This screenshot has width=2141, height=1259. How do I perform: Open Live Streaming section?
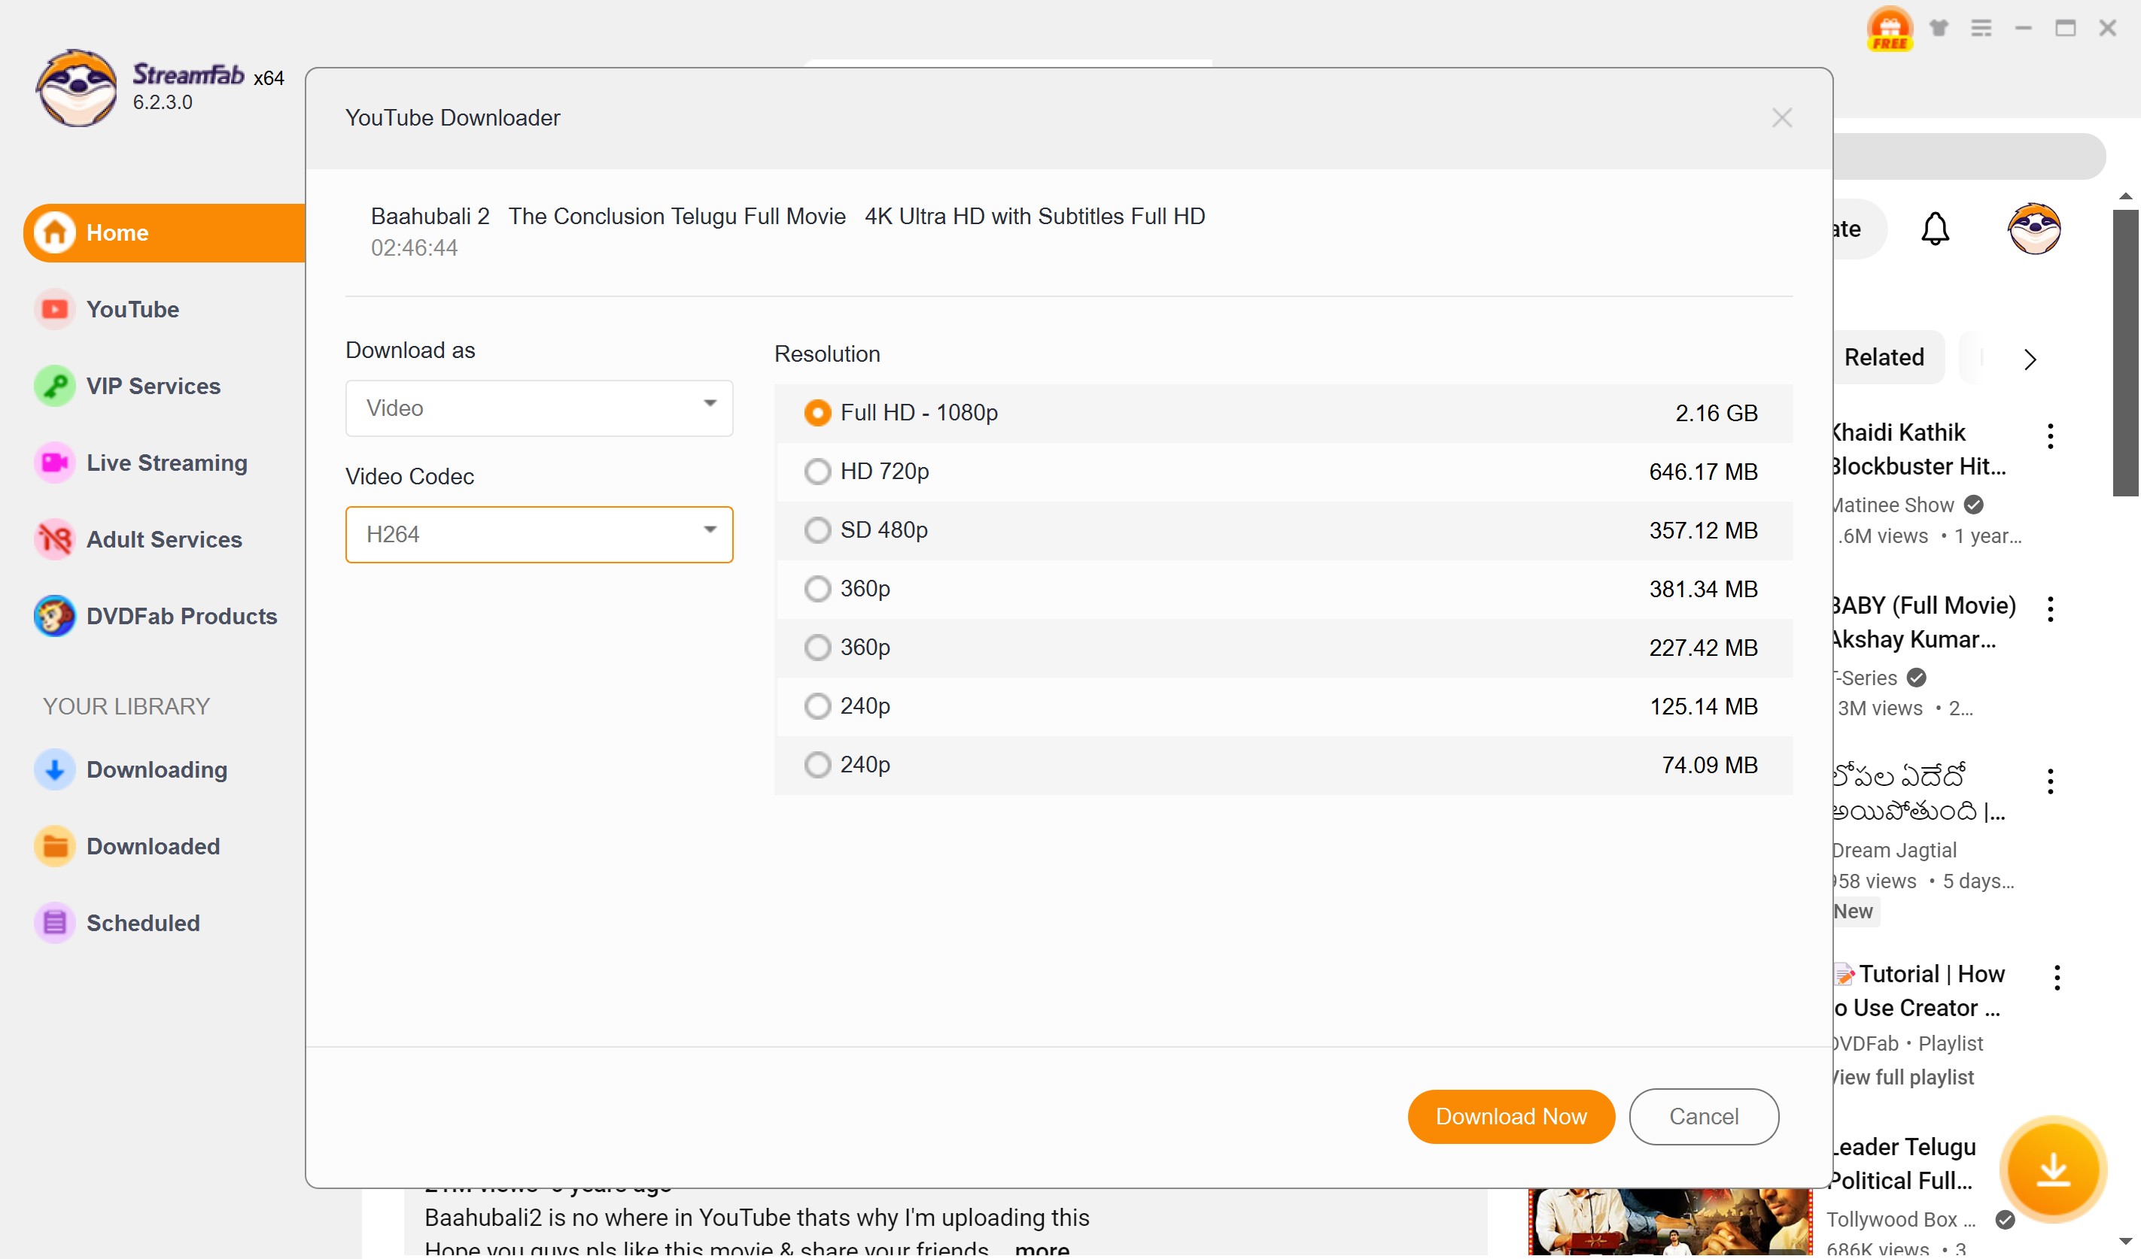[166, 463]
